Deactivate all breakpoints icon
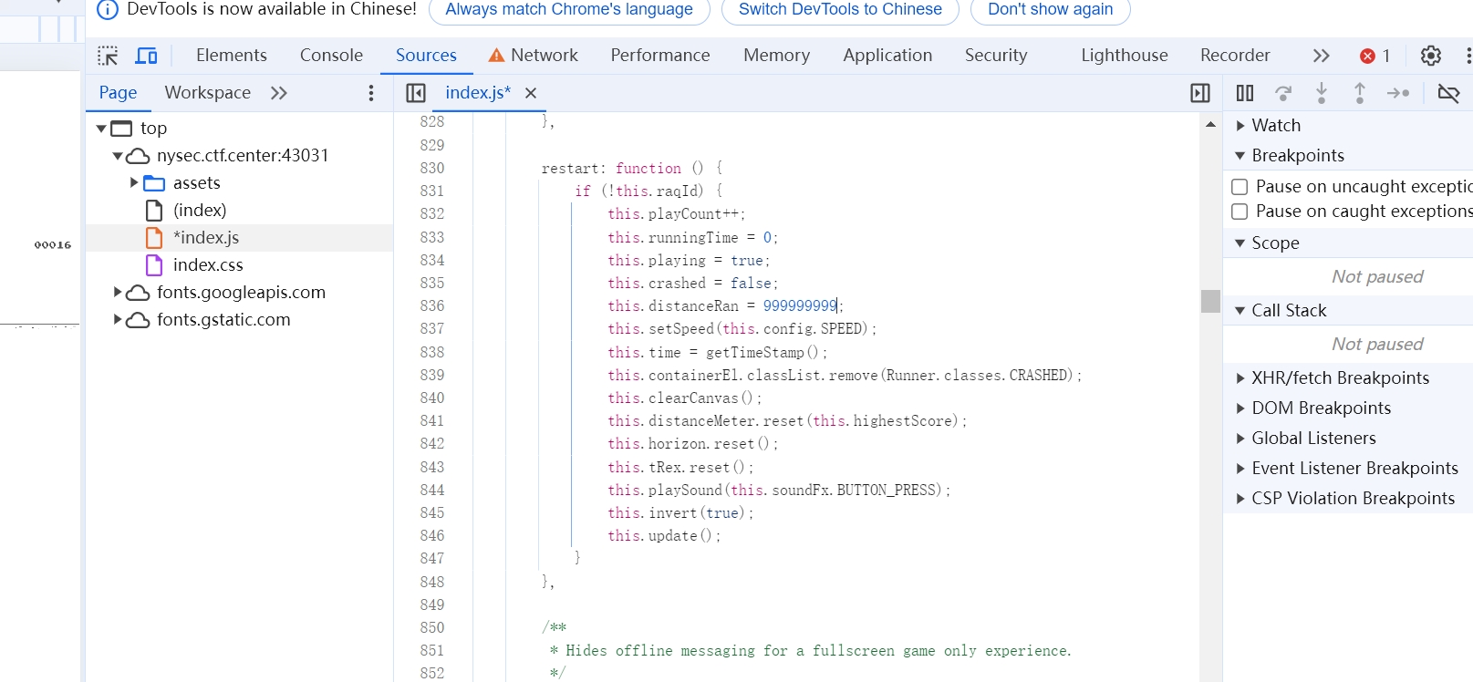This screenshot has width=1473, height=682. coord(1447,93)
